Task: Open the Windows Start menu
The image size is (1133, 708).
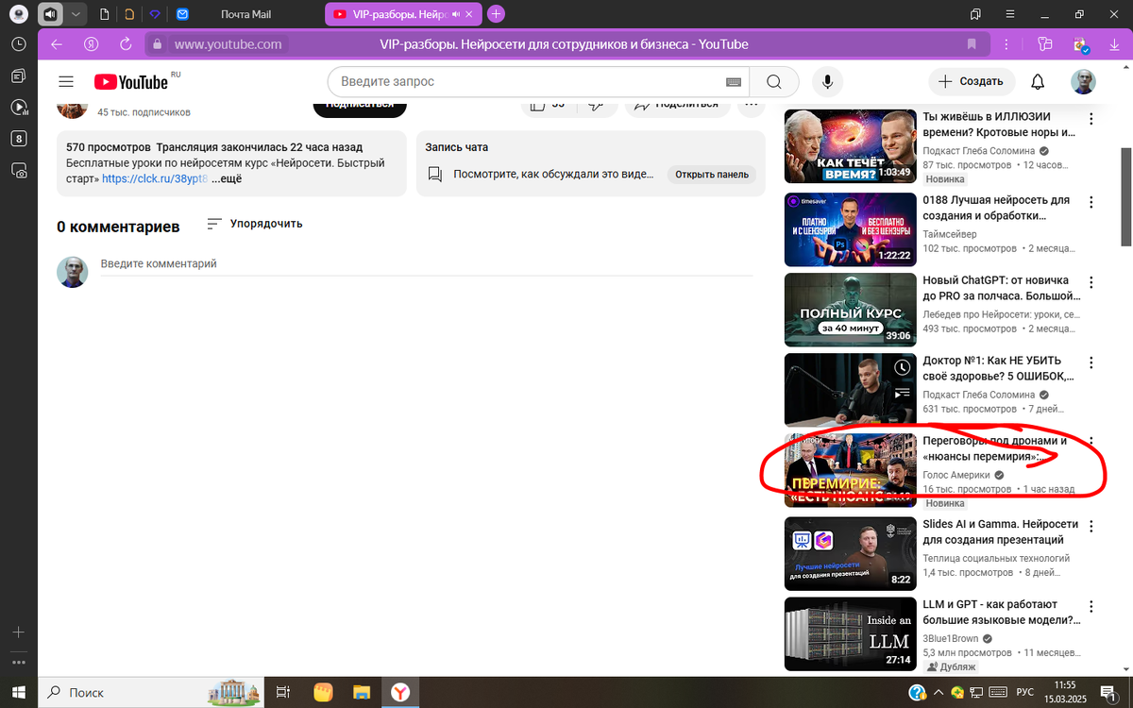Action: click(x=18, y=692)
